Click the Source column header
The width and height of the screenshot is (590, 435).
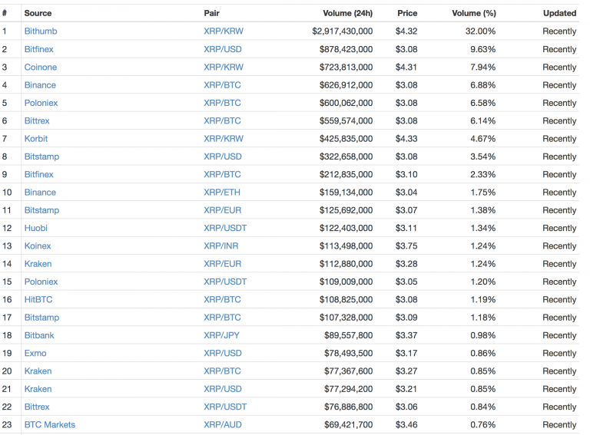(38, 13)
